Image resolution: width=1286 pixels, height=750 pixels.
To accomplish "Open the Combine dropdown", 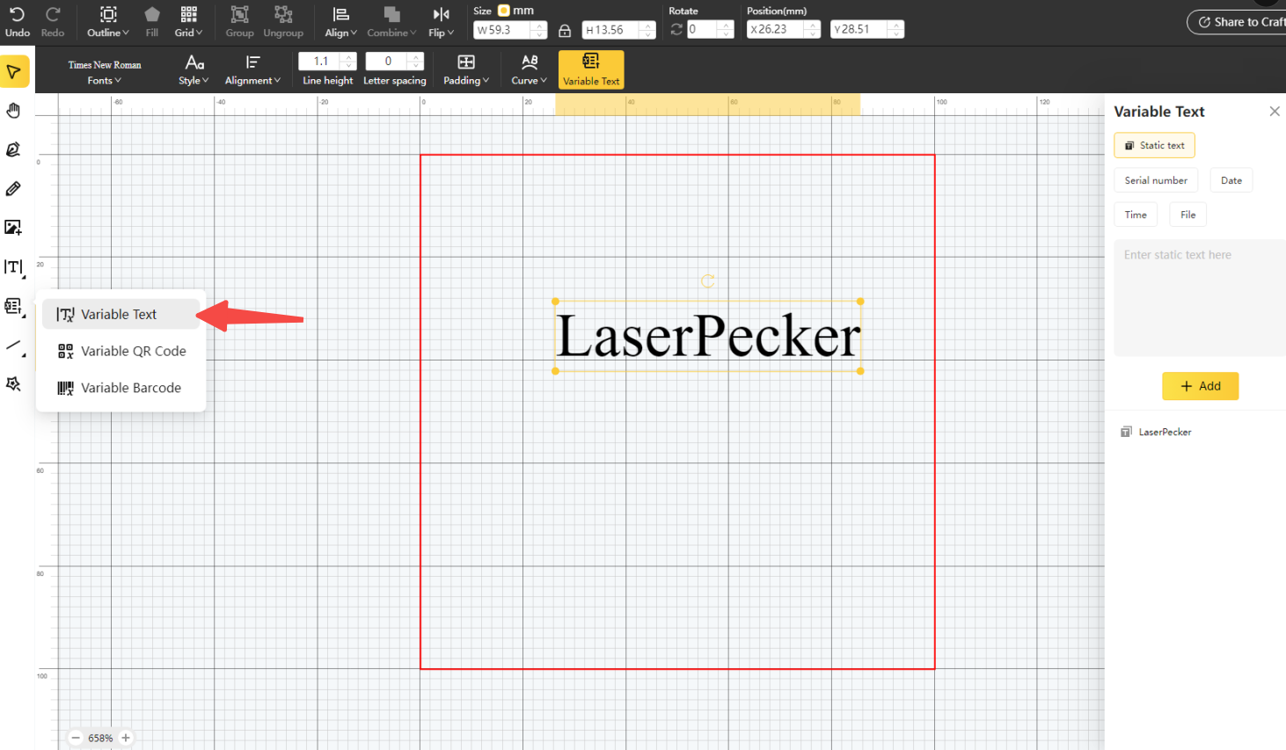I will (391, 21).
